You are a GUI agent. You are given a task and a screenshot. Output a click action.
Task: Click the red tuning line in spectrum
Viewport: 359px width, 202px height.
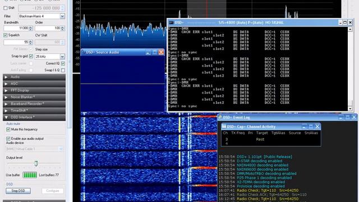207,9
